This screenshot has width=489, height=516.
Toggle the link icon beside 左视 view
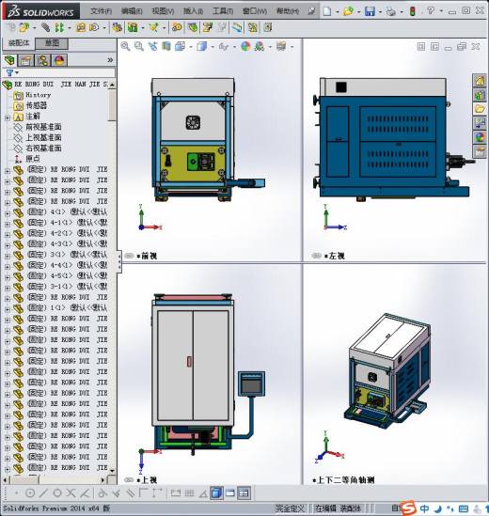tap(317, 256)
